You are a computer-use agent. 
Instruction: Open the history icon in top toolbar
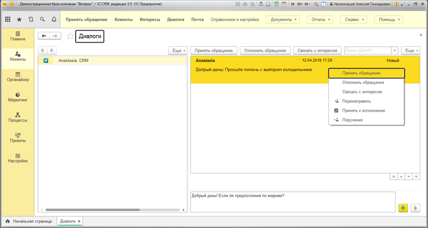31,20
